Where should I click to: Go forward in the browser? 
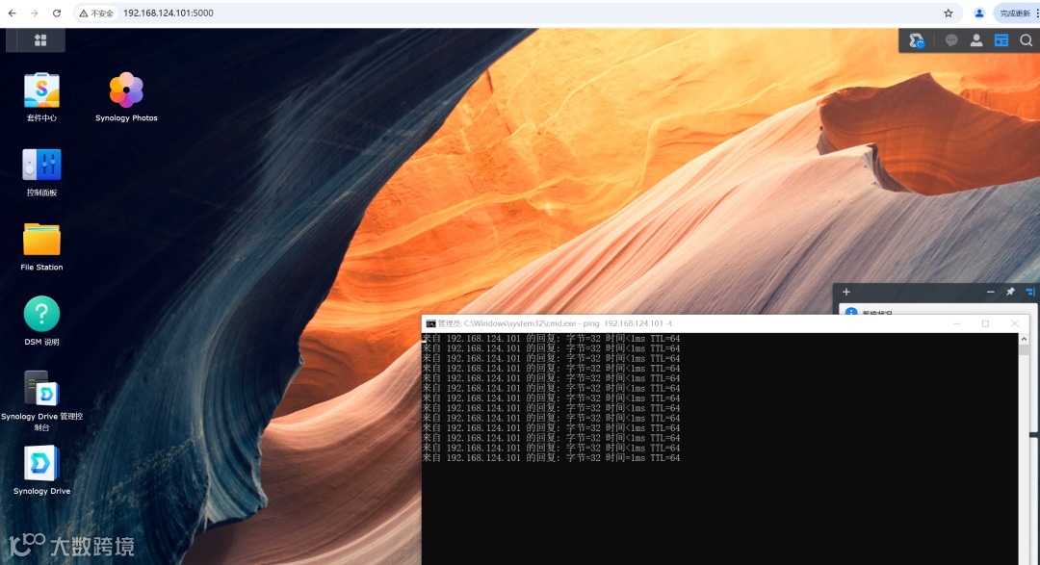(x=35, y=13)
